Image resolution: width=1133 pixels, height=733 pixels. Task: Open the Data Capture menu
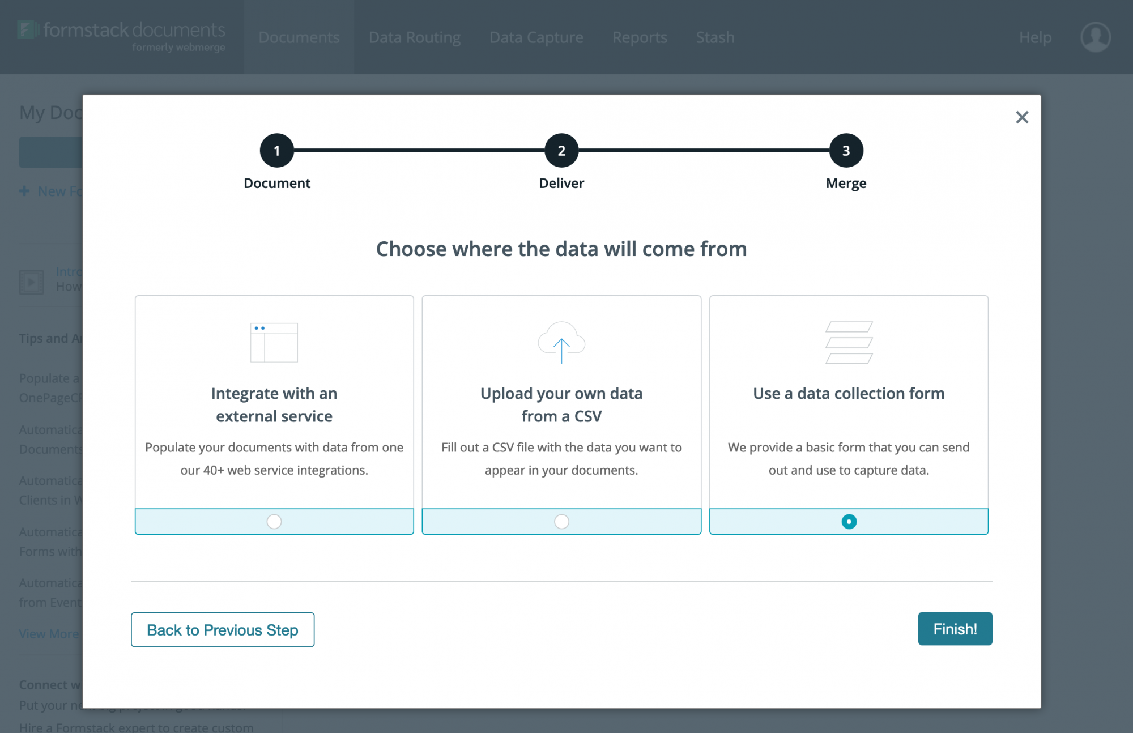(536, 37)
